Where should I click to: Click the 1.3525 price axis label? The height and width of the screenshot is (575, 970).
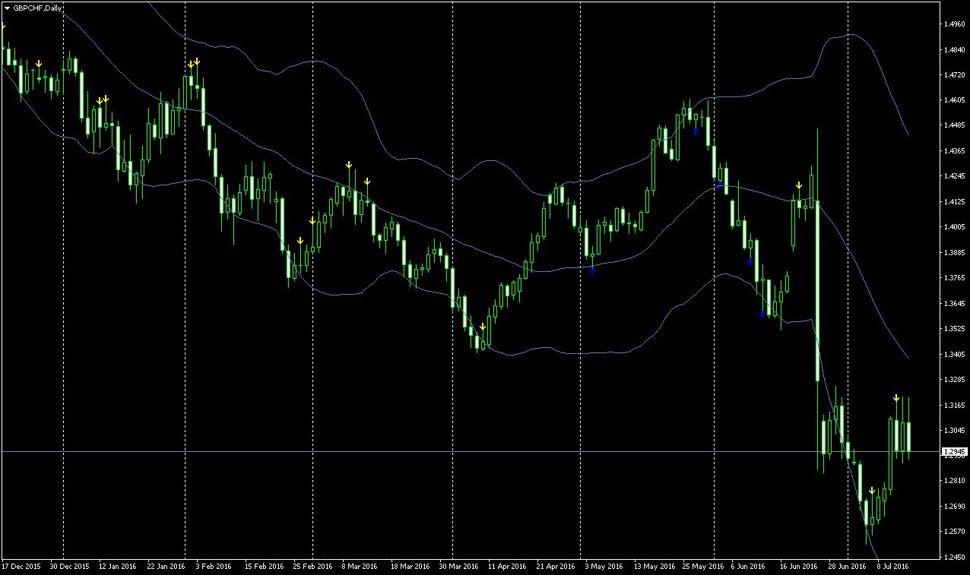tap(955, 329)
